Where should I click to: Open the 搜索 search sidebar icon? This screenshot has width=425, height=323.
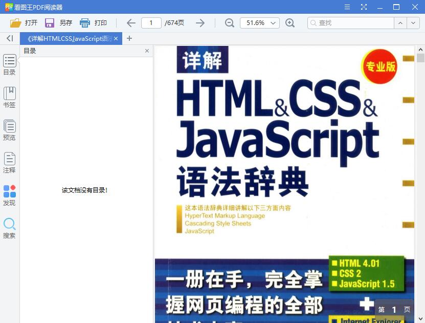pyautogui.click(x=10, y=228)
